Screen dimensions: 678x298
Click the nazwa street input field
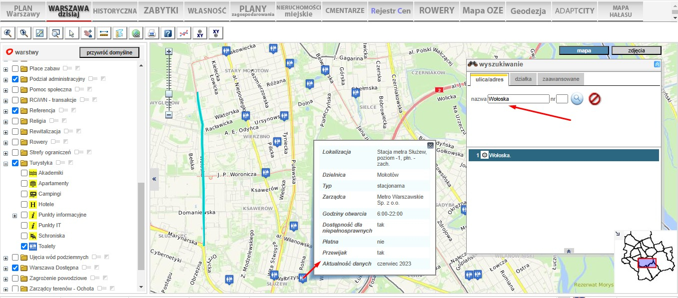click(x=519, y=99)
